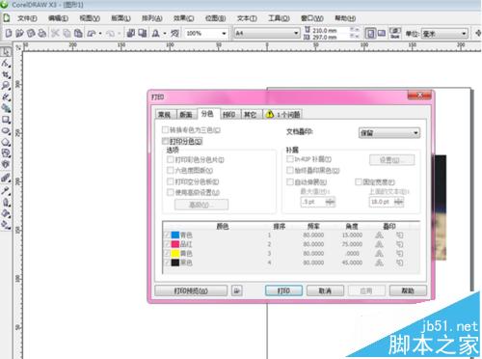This screenshot has width=482, height=359.
Task: Open the units 毫米 dropdown
Action: coord(443,34)
